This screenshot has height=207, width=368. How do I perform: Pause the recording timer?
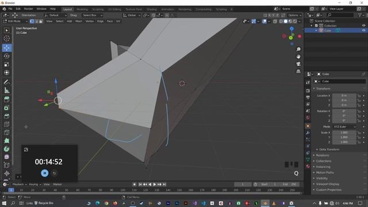[x=45, y=173]
